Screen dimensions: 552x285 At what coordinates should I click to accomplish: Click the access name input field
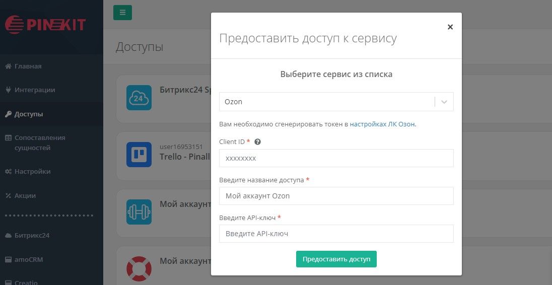point(336,196)
